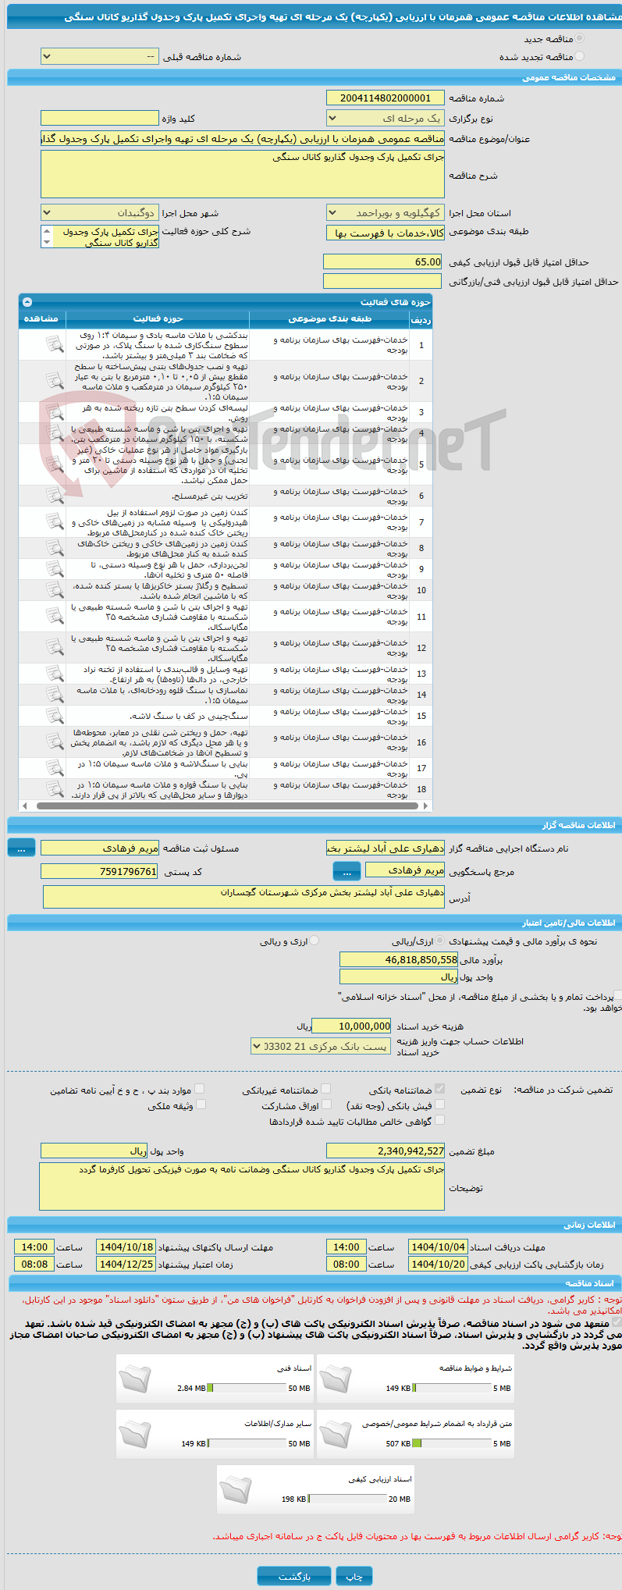This screenshot has width=622, height=1590.
Task: Click the بازگشت button
Action: click(294, 1577)
